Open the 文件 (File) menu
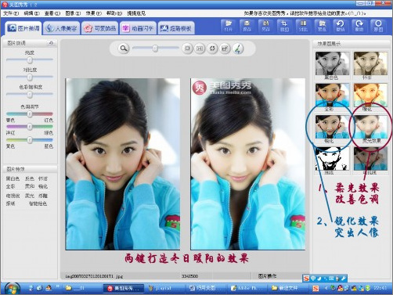This screenshot has width=393, height=295. 11,13
